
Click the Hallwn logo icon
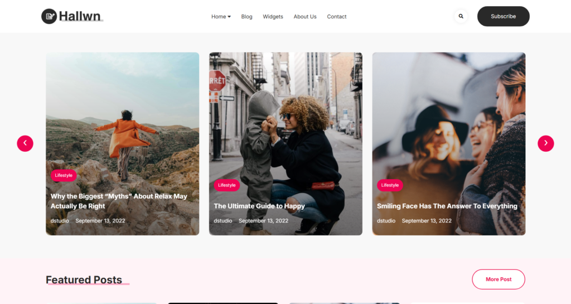click(x=49, y=16)
